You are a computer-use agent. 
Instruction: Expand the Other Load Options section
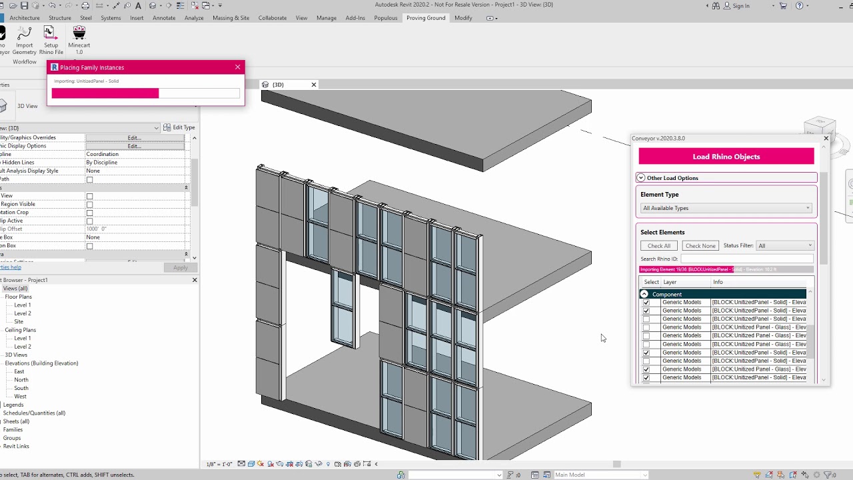(641, 178)
